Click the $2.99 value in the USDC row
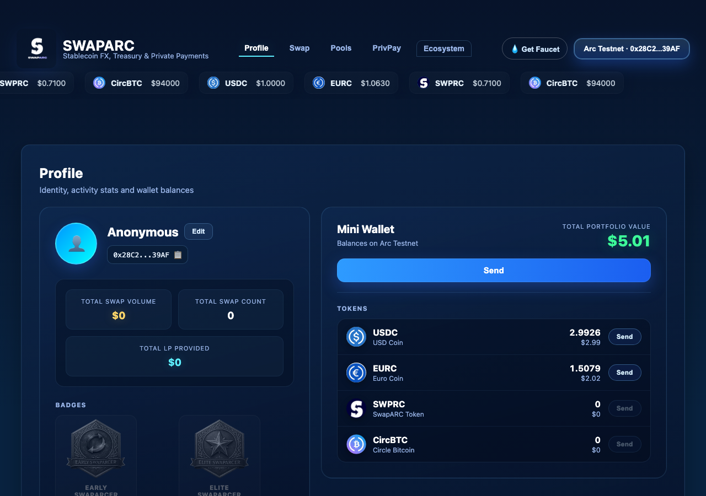This screenshot has width=706, height=496. 591,343
